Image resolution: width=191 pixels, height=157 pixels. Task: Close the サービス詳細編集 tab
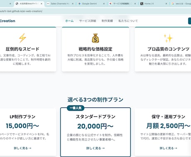pos(135,4)
